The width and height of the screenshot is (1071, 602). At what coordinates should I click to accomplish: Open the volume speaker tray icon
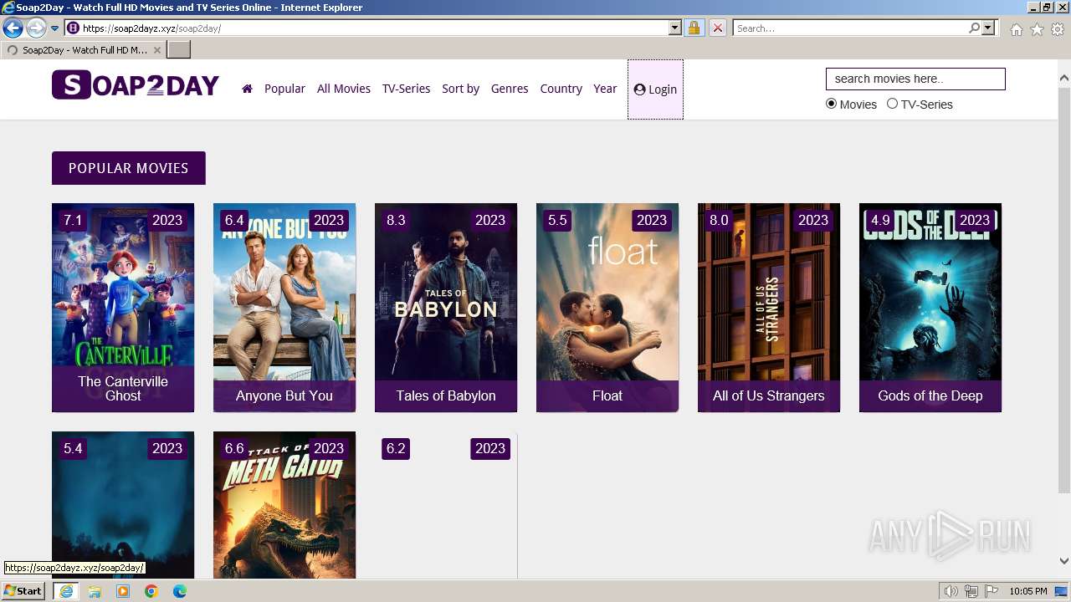point(951,591)
